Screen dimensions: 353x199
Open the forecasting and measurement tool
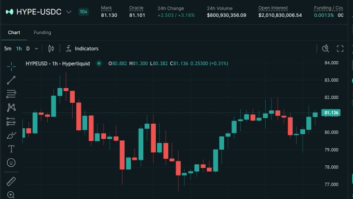point(11,122)
